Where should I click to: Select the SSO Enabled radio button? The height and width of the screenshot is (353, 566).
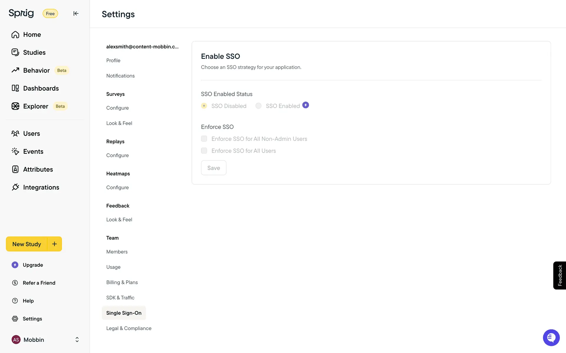(x=259, y=106)
